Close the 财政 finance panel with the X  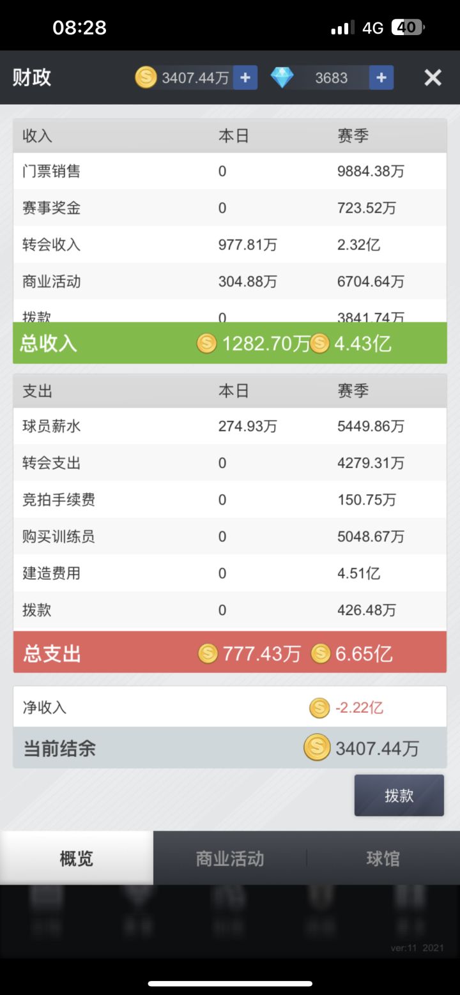pos(433,78)
